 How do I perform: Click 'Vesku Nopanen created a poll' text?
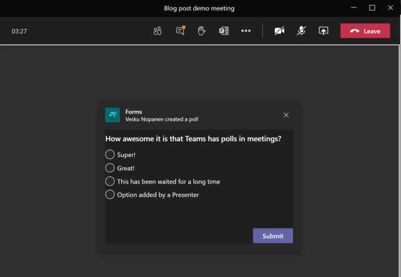pyautogui.click(x=162, y=119)
